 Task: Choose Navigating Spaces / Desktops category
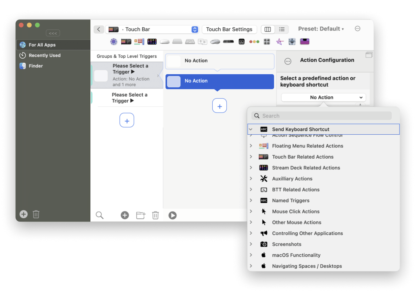(323, 266)
